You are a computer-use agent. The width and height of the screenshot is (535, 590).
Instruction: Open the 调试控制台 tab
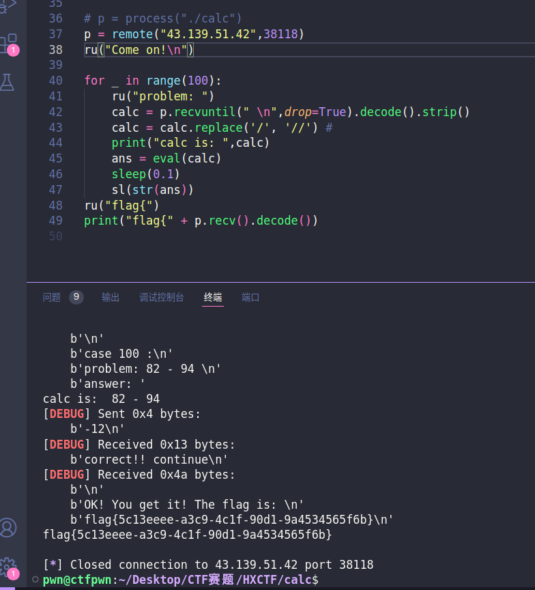162,297
